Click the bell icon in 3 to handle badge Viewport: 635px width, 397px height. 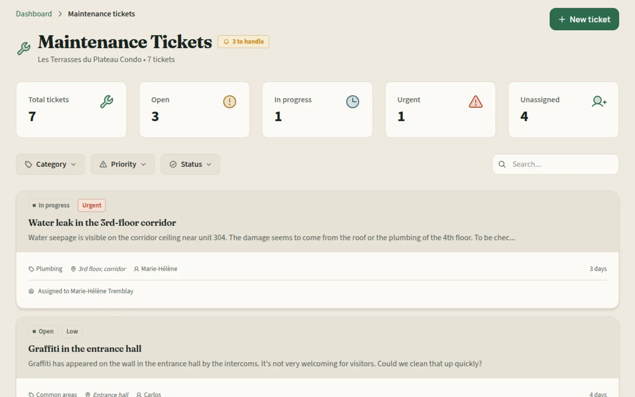[226, 42]
